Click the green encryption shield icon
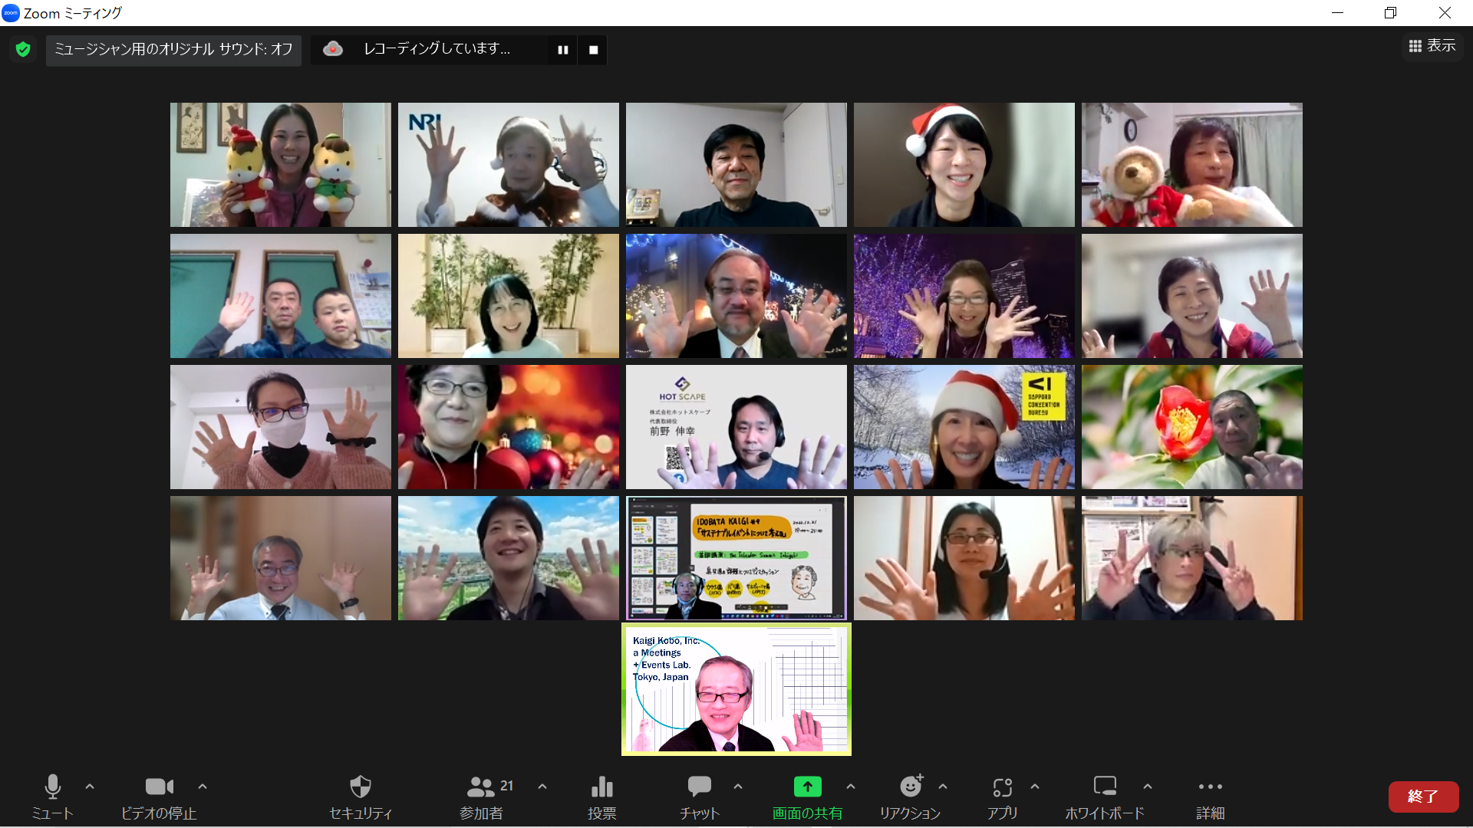Image resolution: width=1473 pixels, height=828 pixels. 23,50
